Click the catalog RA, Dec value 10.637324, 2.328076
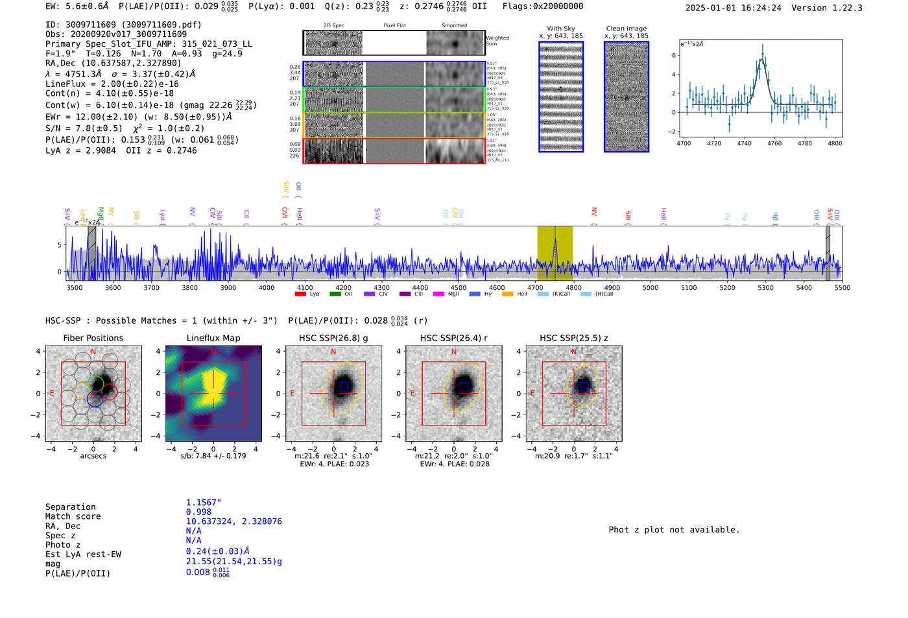The width and height of the screenshot is (908, 618). 234,521
